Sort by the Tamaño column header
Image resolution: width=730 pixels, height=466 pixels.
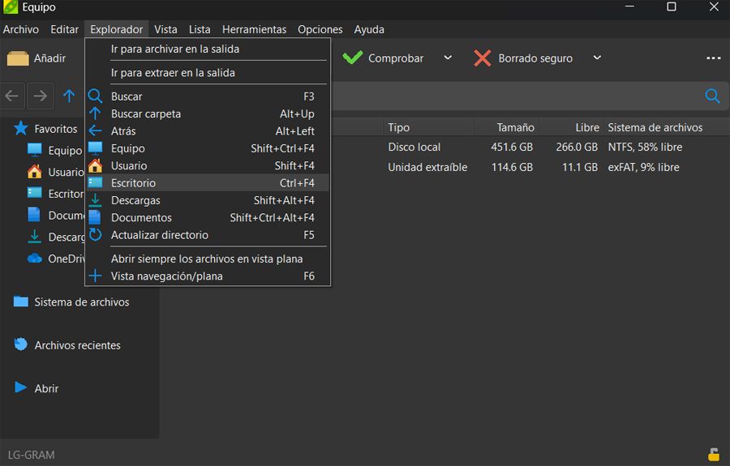click(515, 127)
